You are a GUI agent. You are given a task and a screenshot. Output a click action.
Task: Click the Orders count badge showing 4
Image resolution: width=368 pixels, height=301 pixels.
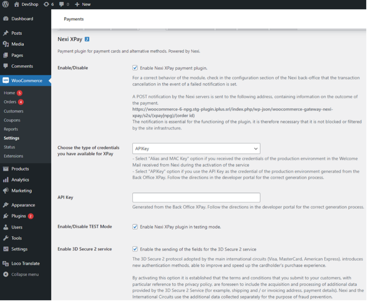coord(21,102)
